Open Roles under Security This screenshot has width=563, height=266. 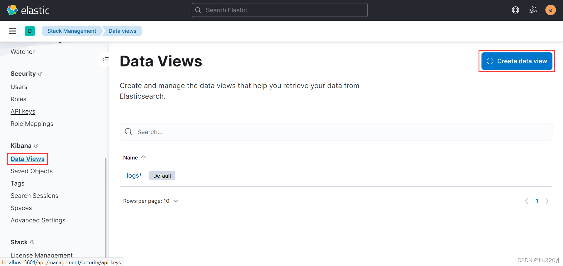pos(18,99)
